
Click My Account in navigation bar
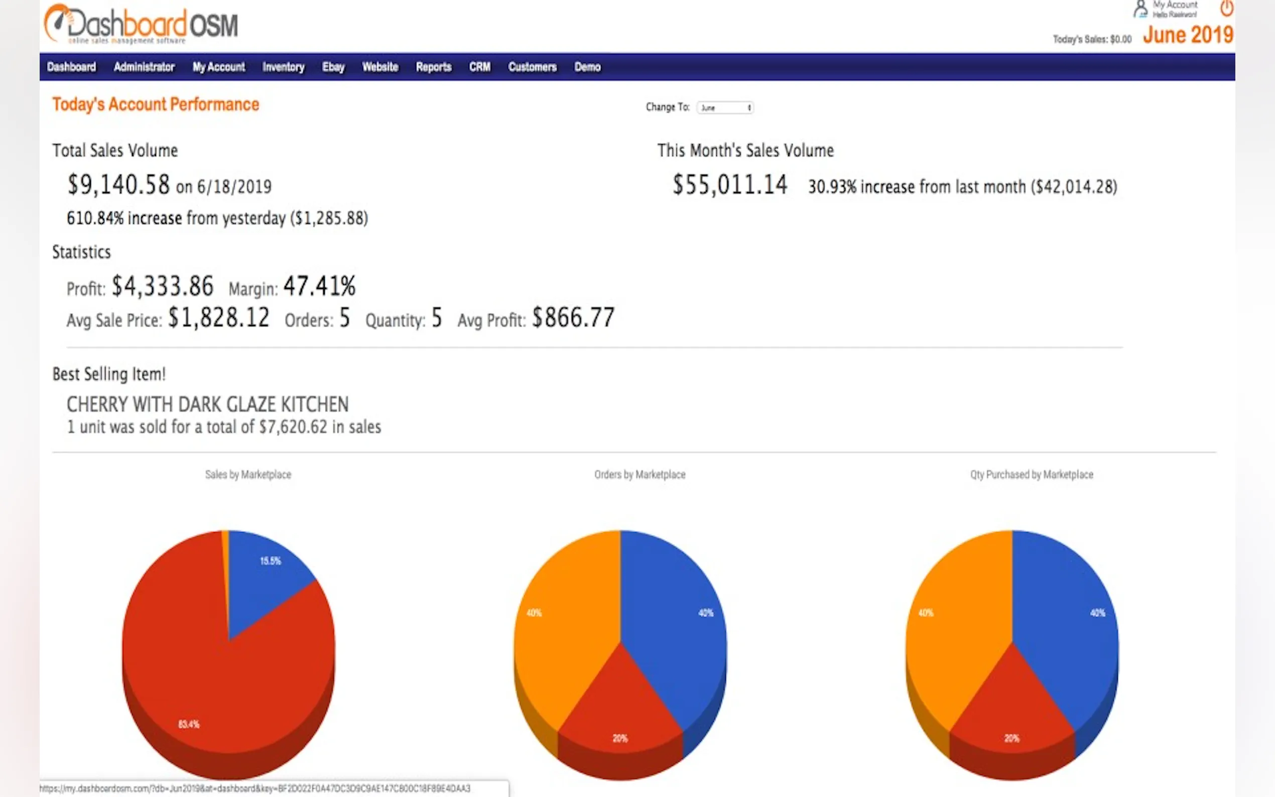tap(219, 67)
